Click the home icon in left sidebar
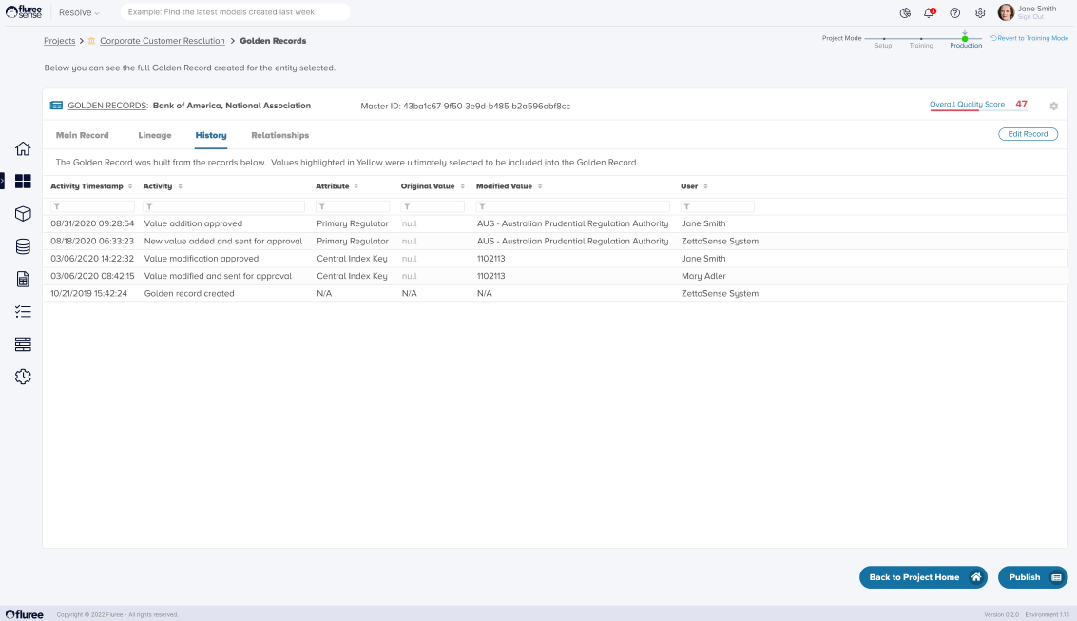This screenshot has height=621, width=1077. [x=23, y=148]
